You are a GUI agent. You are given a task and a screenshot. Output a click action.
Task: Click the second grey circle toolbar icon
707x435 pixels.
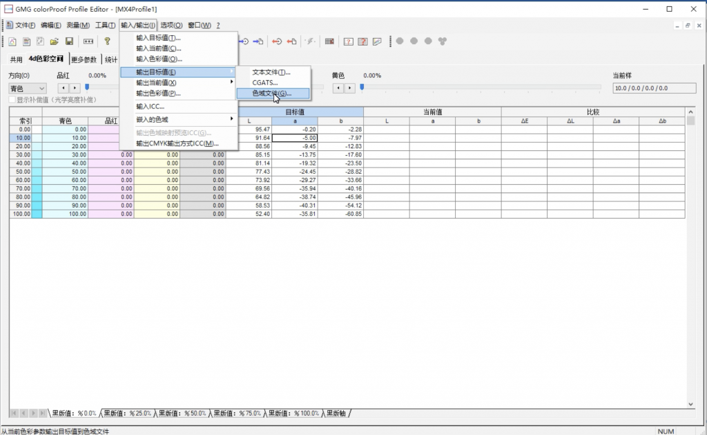414,41
